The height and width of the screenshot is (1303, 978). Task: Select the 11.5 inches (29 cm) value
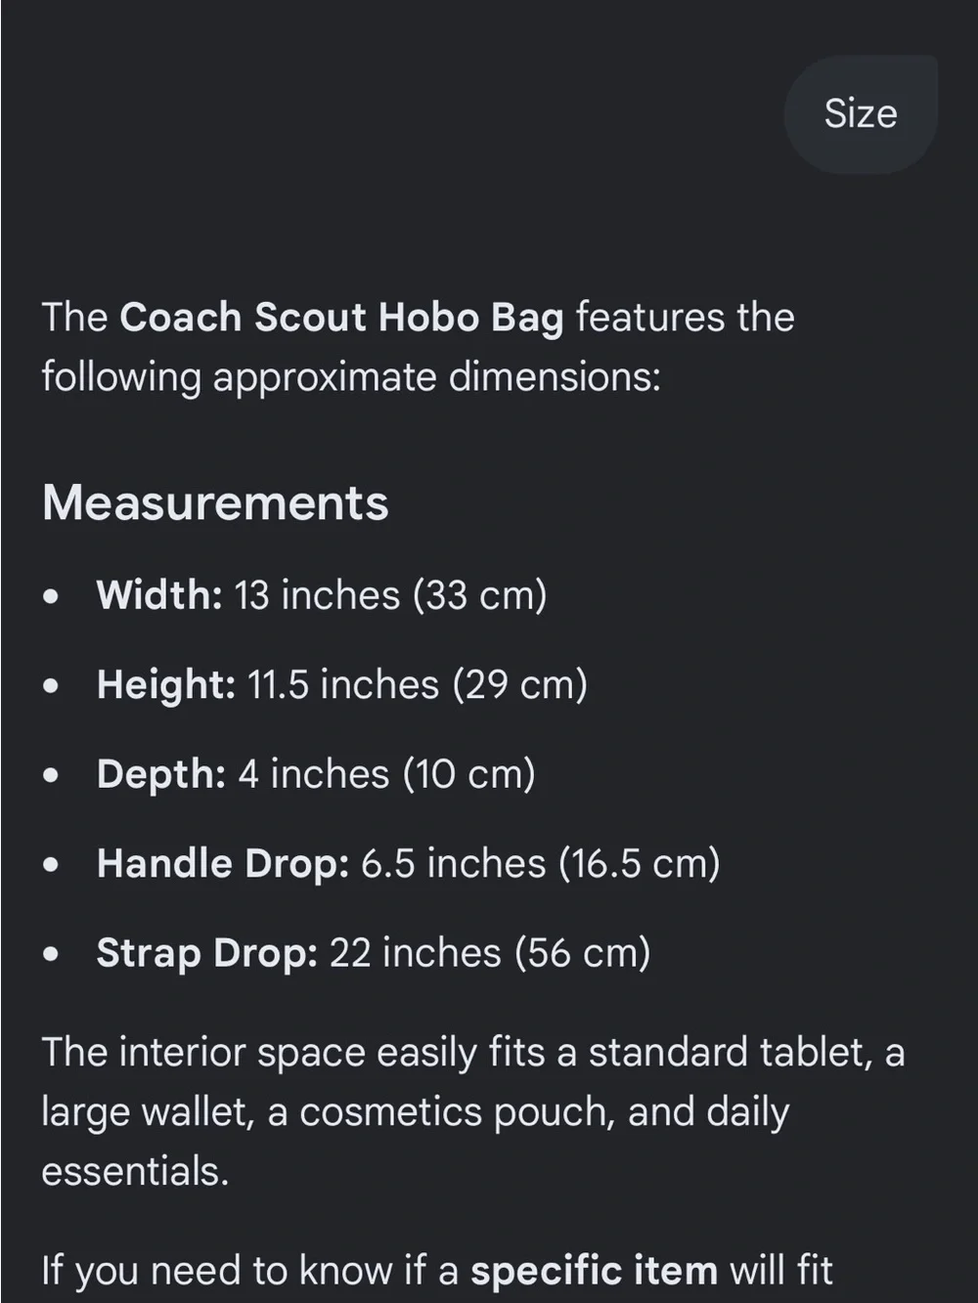[417, 684]
